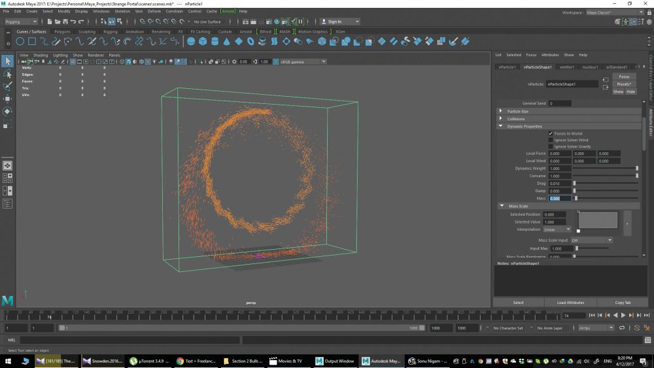This screenshot has width=654, height=368.
Task: Open the emitter1 attribute tab
Action: pos(567,67)
